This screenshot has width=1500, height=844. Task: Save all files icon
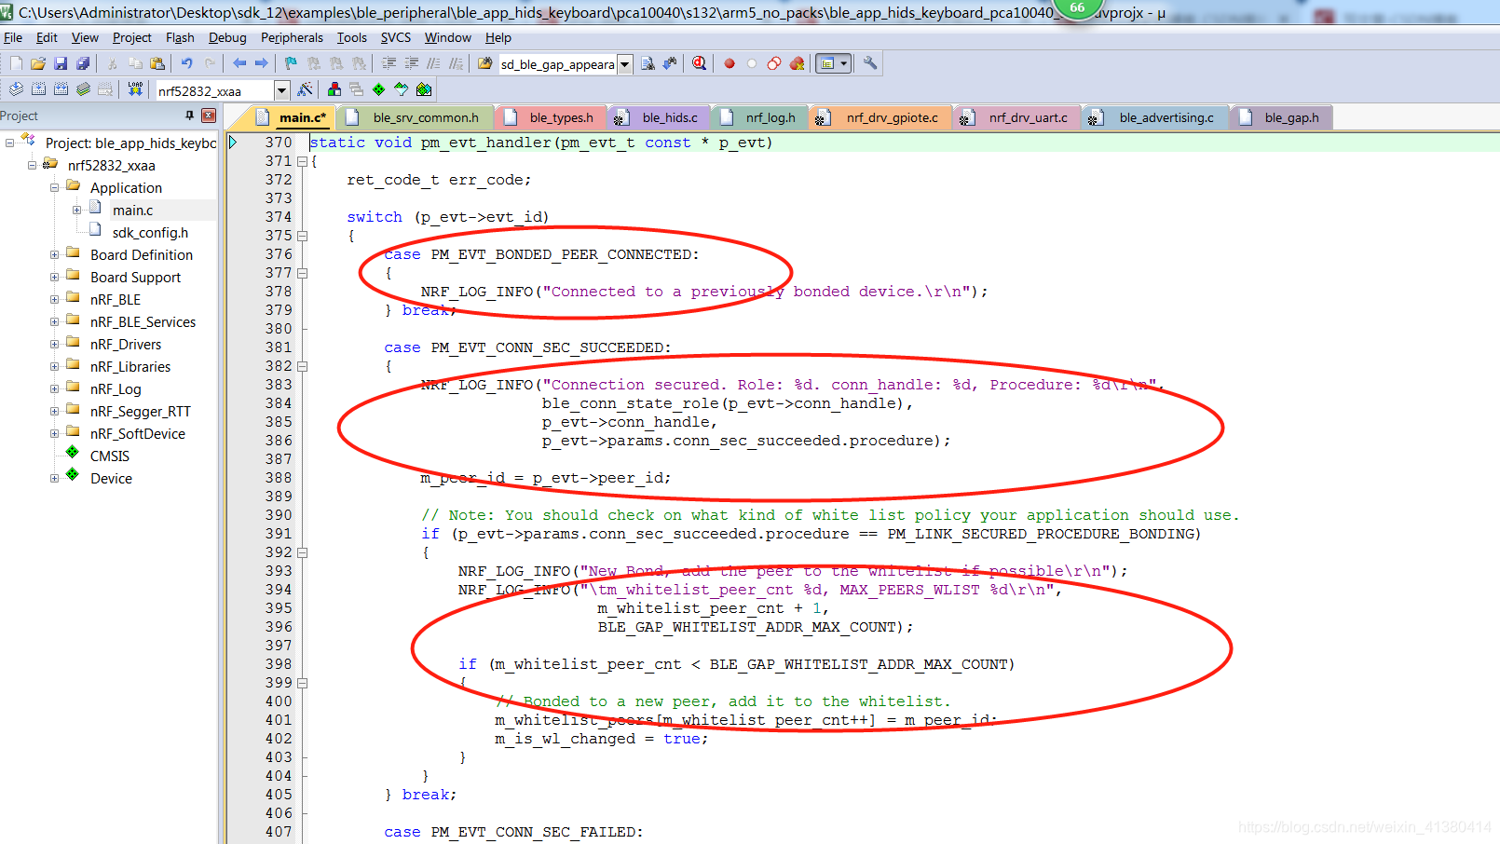click(83, 63)
